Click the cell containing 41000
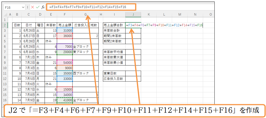This screenshot has width=266, height=118. coord(65,100)
